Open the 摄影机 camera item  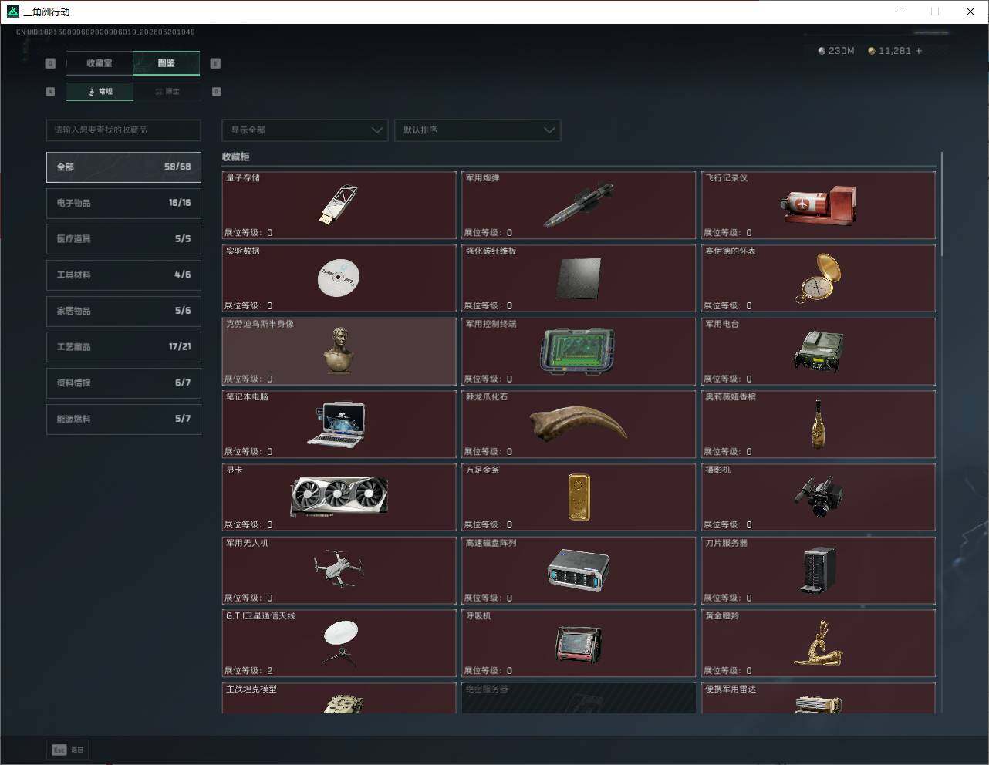818,497
